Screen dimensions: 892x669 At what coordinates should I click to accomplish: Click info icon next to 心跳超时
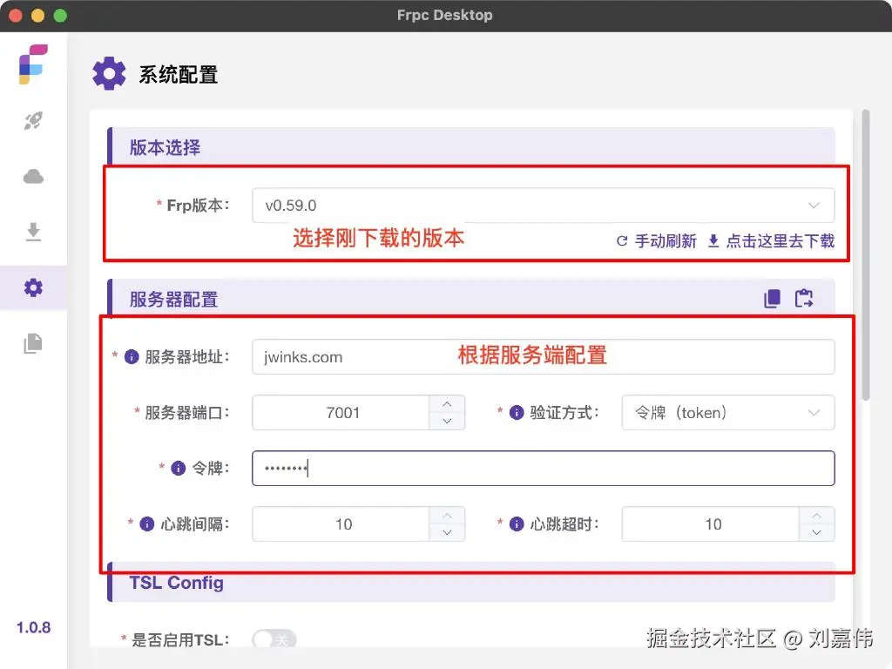(516, 524)
